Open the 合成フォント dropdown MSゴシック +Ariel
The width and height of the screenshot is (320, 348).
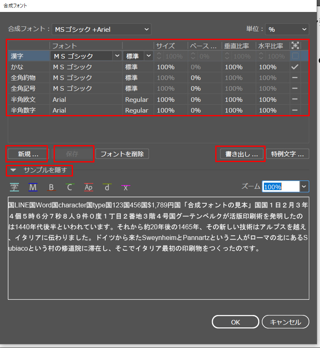(x=101, y=29)
